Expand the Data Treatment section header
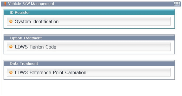182x96 pixels. click(89, 63)
